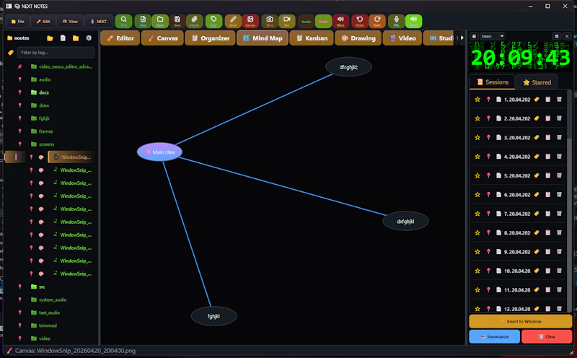Click the Filter by tag input field
Viewport: 577px width, 358px height.
[56, 53]
